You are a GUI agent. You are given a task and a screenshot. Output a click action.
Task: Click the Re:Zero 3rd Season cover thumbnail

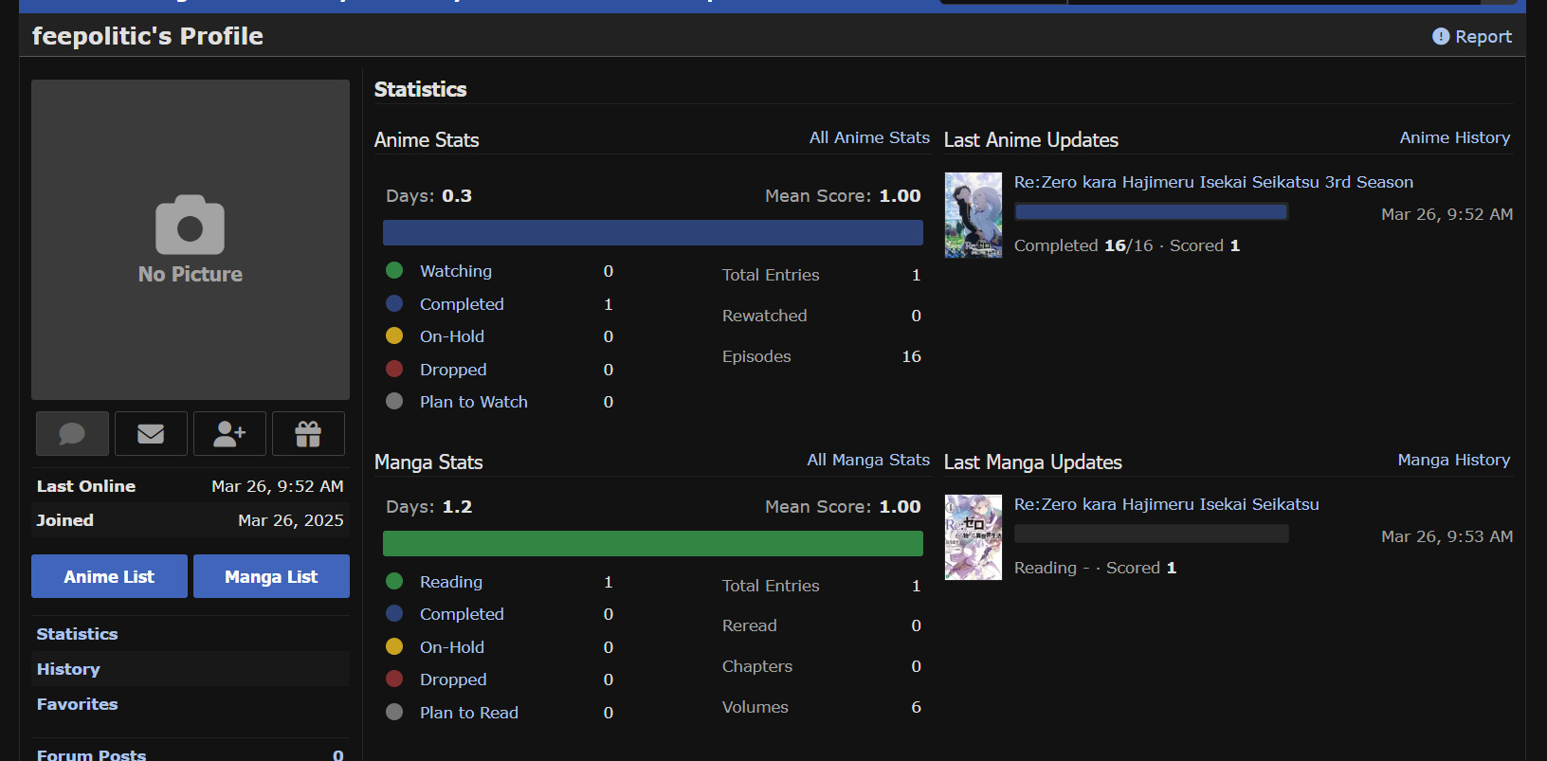point(974,215)
